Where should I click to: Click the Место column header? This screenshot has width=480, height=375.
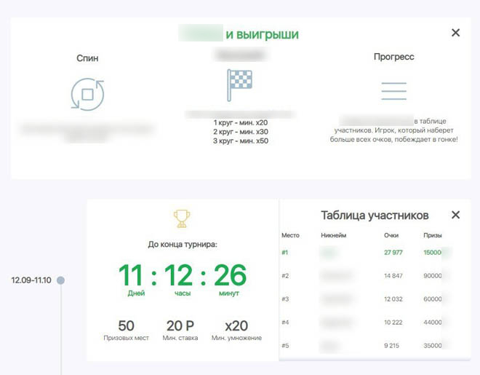(x=290, y=236)
